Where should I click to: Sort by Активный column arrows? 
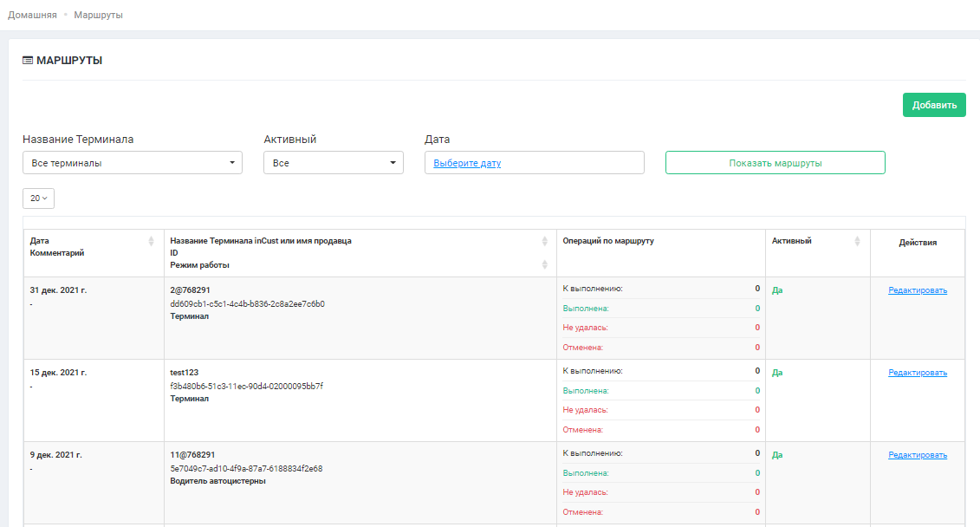pyautogui.click(x=857, y=241)
